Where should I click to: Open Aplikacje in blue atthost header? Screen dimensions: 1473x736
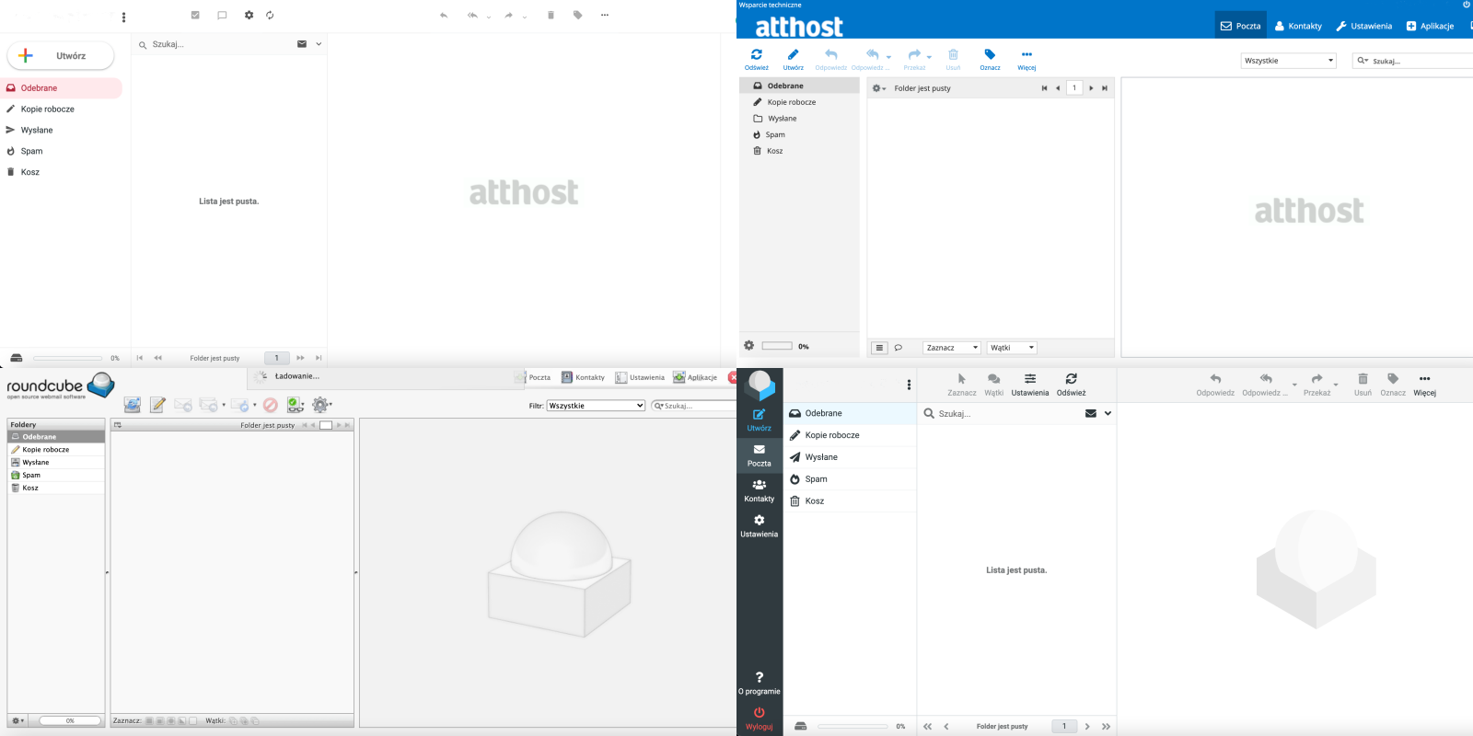click(x=1431, y=26)
